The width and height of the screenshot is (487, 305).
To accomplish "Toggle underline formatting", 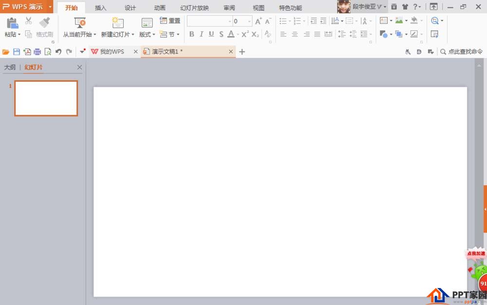I will click(211, 34).
